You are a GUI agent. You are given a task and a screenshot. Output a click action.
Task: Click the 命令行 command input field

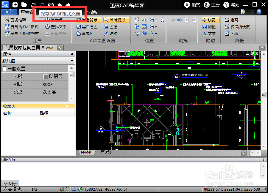coord(143,183)
